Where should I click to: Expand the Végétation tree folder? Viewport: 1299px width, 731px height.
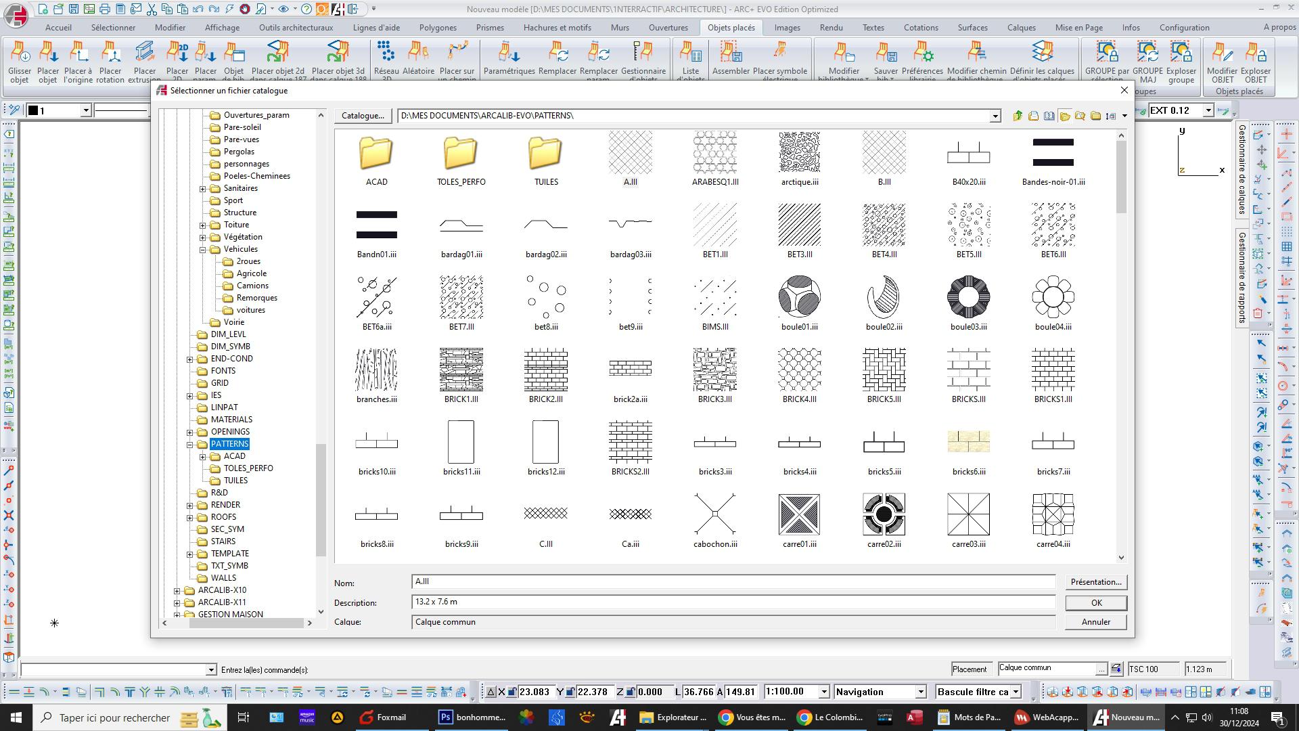pos(202,238)
